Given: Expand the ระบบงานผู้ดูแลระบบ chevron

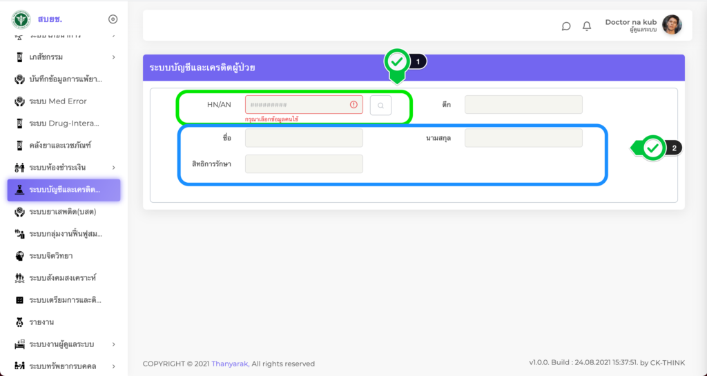Looking at the screenshot, I should coord(113,344).
